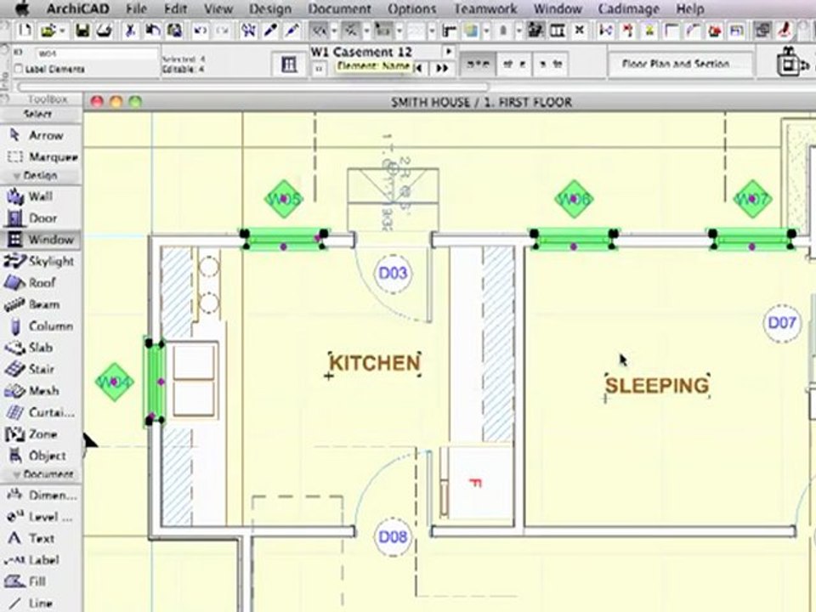Click the W05 window marker
This screenshot has height=612, width=816.
[284, 199]
